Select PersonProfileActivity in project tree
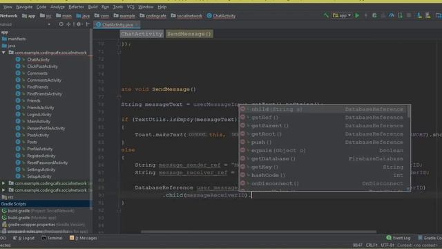The image size is (442, 249). 46,128
